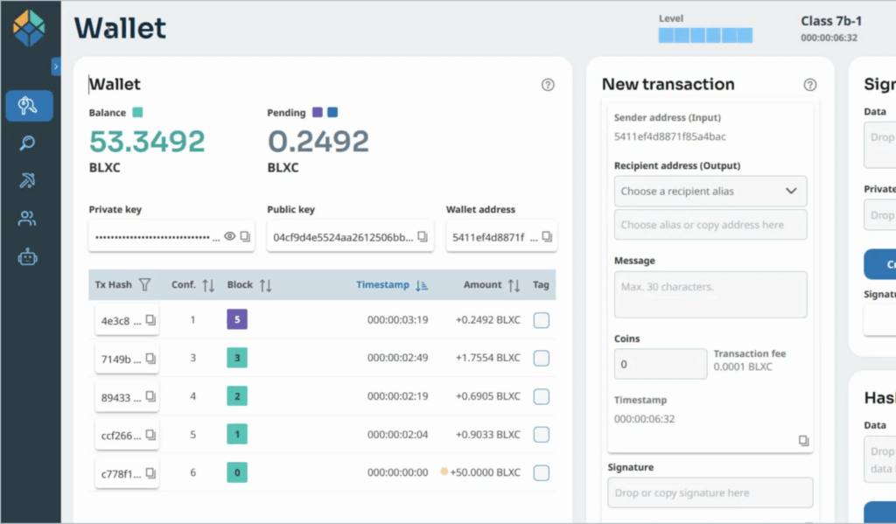Copy the 4e3c8 transaction hash
Viewport: 896px width, 524px height.
pyautogui.click(x=150, y=320)
